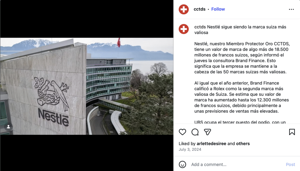Follow the cctds account
Image resolution: width=300 pixels, height=171 pixels.
tap(218, 9)
